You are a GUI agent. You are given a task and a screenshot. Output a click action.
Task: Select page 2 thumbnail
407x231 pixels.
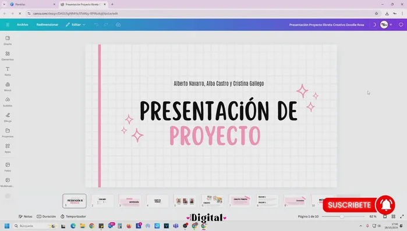pos(102,201)
